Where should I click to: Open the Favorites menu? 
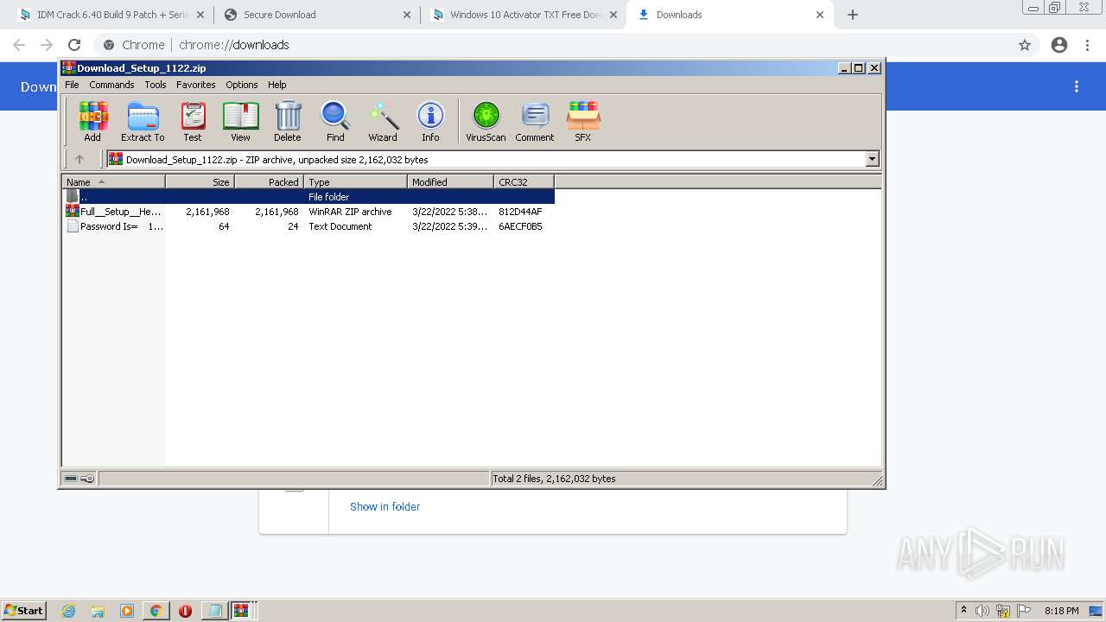tap(196, 85)
